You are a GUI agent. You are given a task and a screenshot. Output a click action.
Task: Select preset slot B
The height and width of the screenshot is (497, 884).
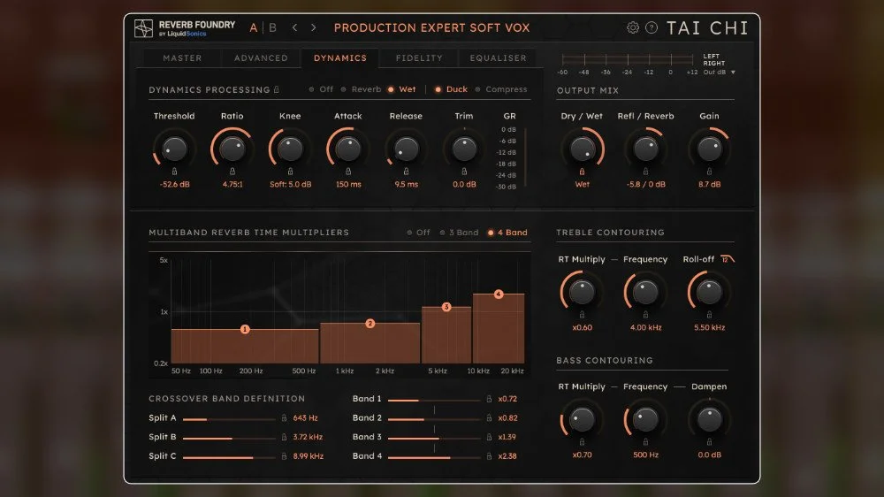click(x=273, y=27)
